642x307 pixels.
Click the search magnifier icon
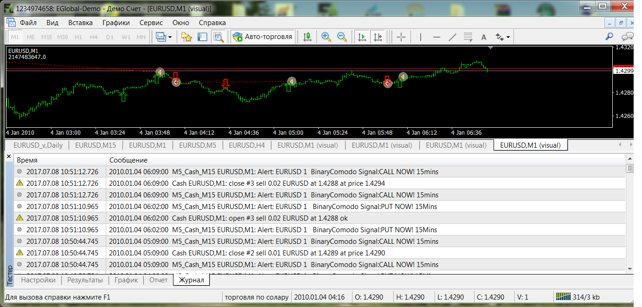[610, 37]
